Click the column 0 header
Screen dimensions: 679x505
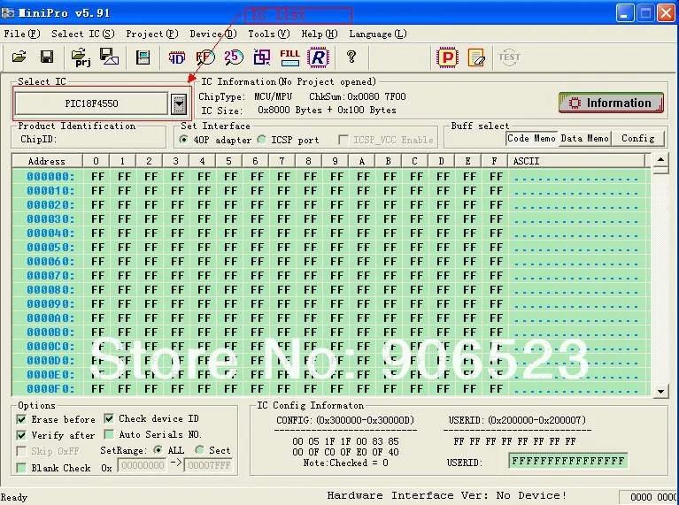coord(96,161)
